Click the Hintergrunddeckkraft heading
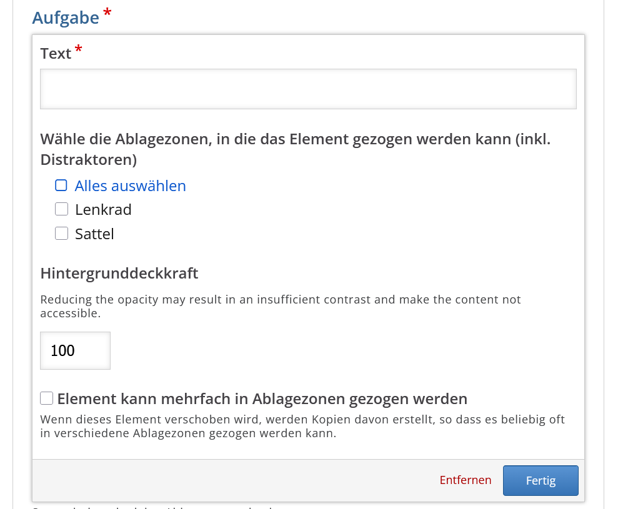Image resolution: width=618 pixels, height=509 pixels. tap(119, 273)
